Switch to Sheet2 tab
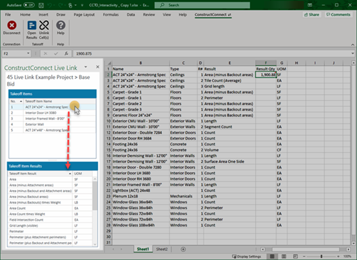The height and width of the screenshot is (260, 357). tap(162, 249)
